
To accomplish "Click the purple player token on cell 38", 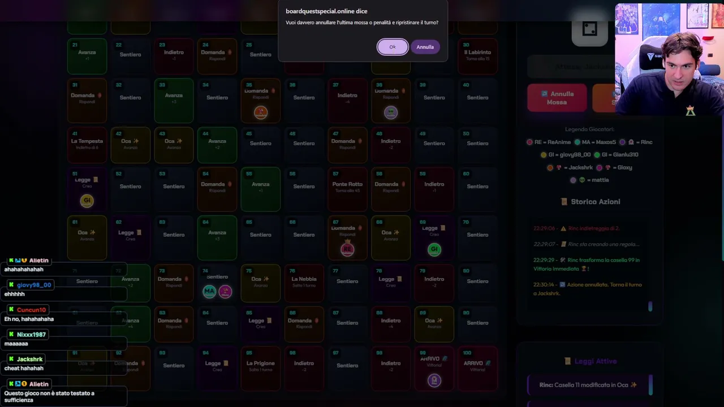I will click(x=391, y=112).
